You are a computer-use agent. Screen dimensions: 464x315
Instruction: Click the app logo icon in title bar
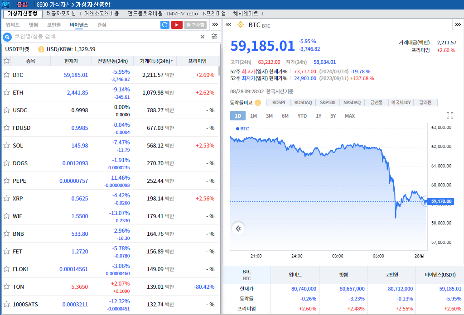click(5, 5)
